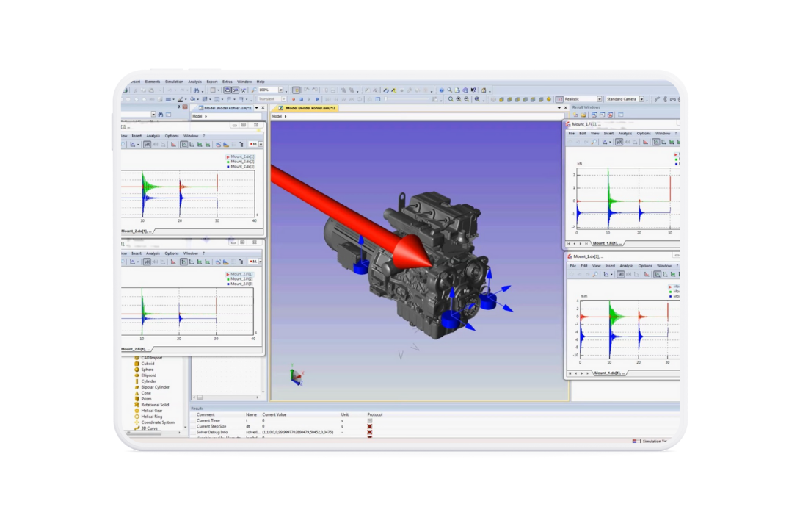
Task: Click the zoom out magnifier icon
Action: pyautogui.click(x=467, y=99)
